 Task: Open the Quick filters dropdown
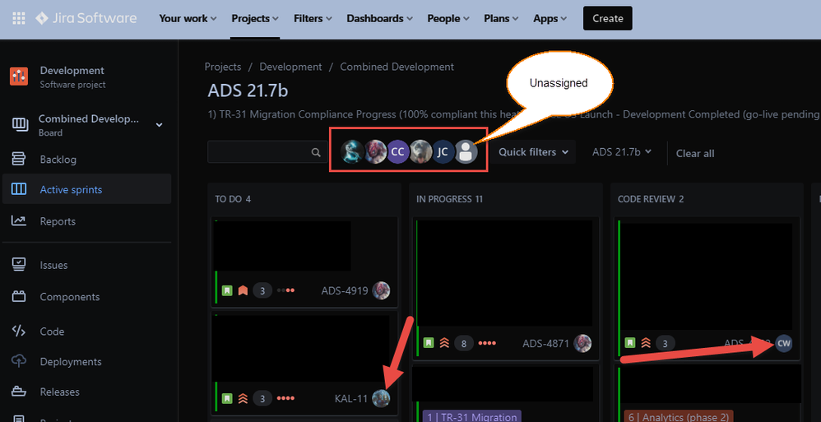tap(533, 152)
